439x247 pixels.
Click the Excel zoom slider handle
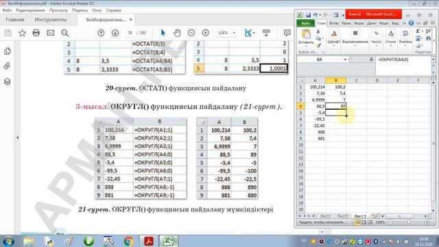(x=409, y=222)
